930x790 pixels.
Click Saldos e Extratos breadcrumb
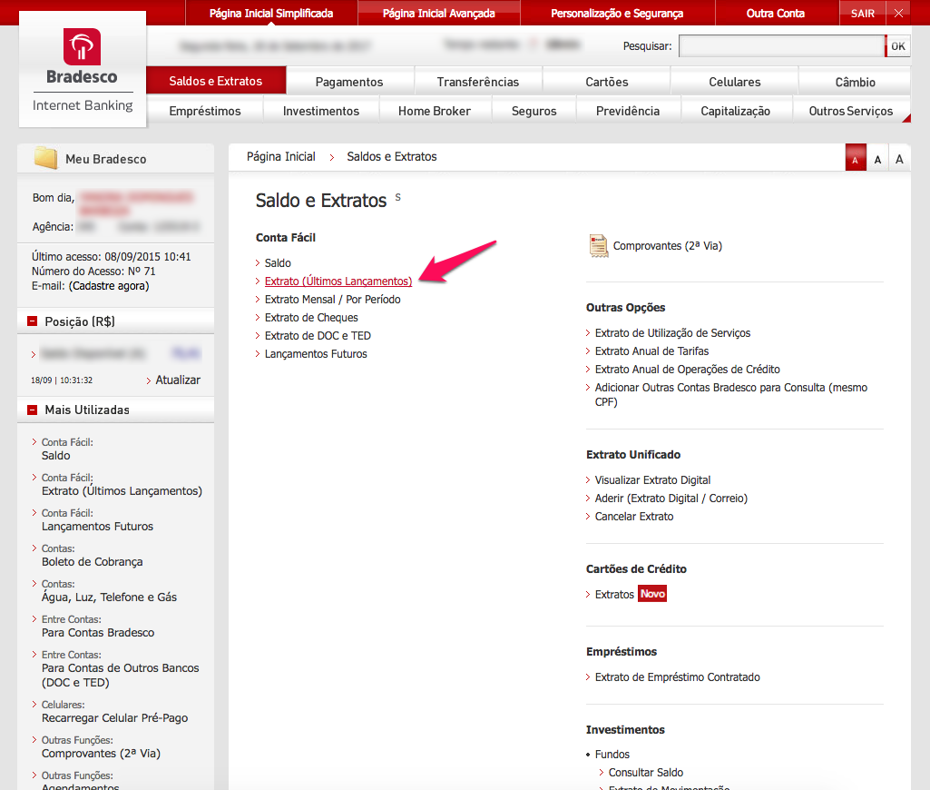click(391, 157)
